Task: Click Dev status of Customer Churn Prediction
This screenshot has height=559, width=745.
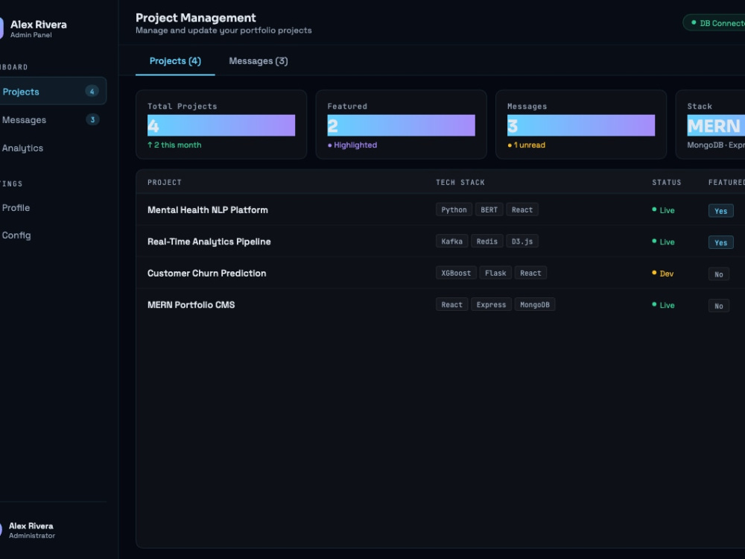Action: point(663,274)
